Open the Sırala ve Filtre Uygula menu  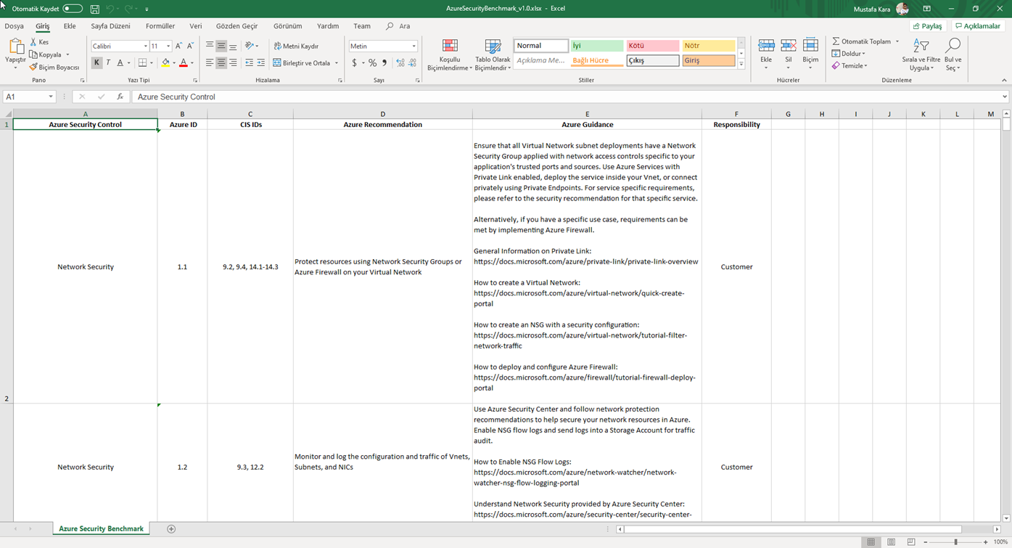pyautogui.click(x=921, y=55)
